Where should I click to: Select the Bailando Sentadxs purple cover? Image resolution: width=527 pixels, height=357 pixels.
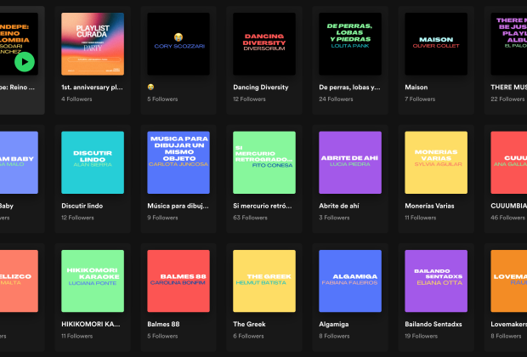tap(436, 280)
